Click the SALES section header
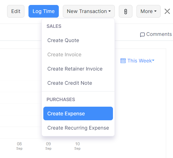Screen dimensions: 173x158 pyautogui.click(x=54, y=26)
